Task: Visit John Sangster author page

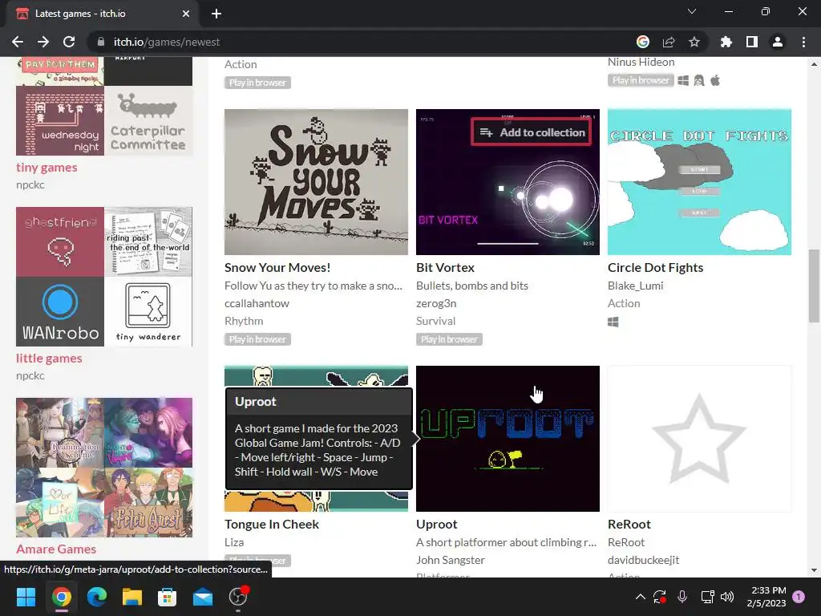Action: click(x=451, y=560)
